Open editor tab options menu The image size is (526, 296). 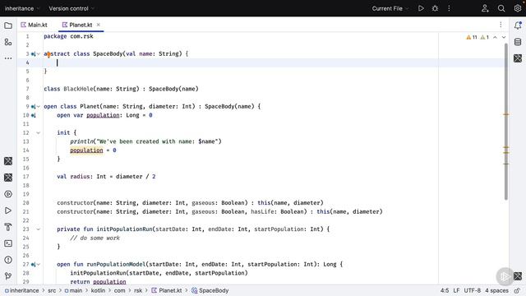tap(501, 25)
